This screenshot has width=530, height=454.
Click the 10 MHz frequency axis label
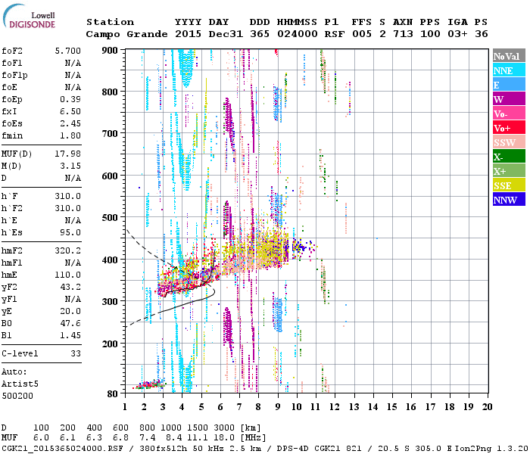pyautogui.click(x=297, y=407)
